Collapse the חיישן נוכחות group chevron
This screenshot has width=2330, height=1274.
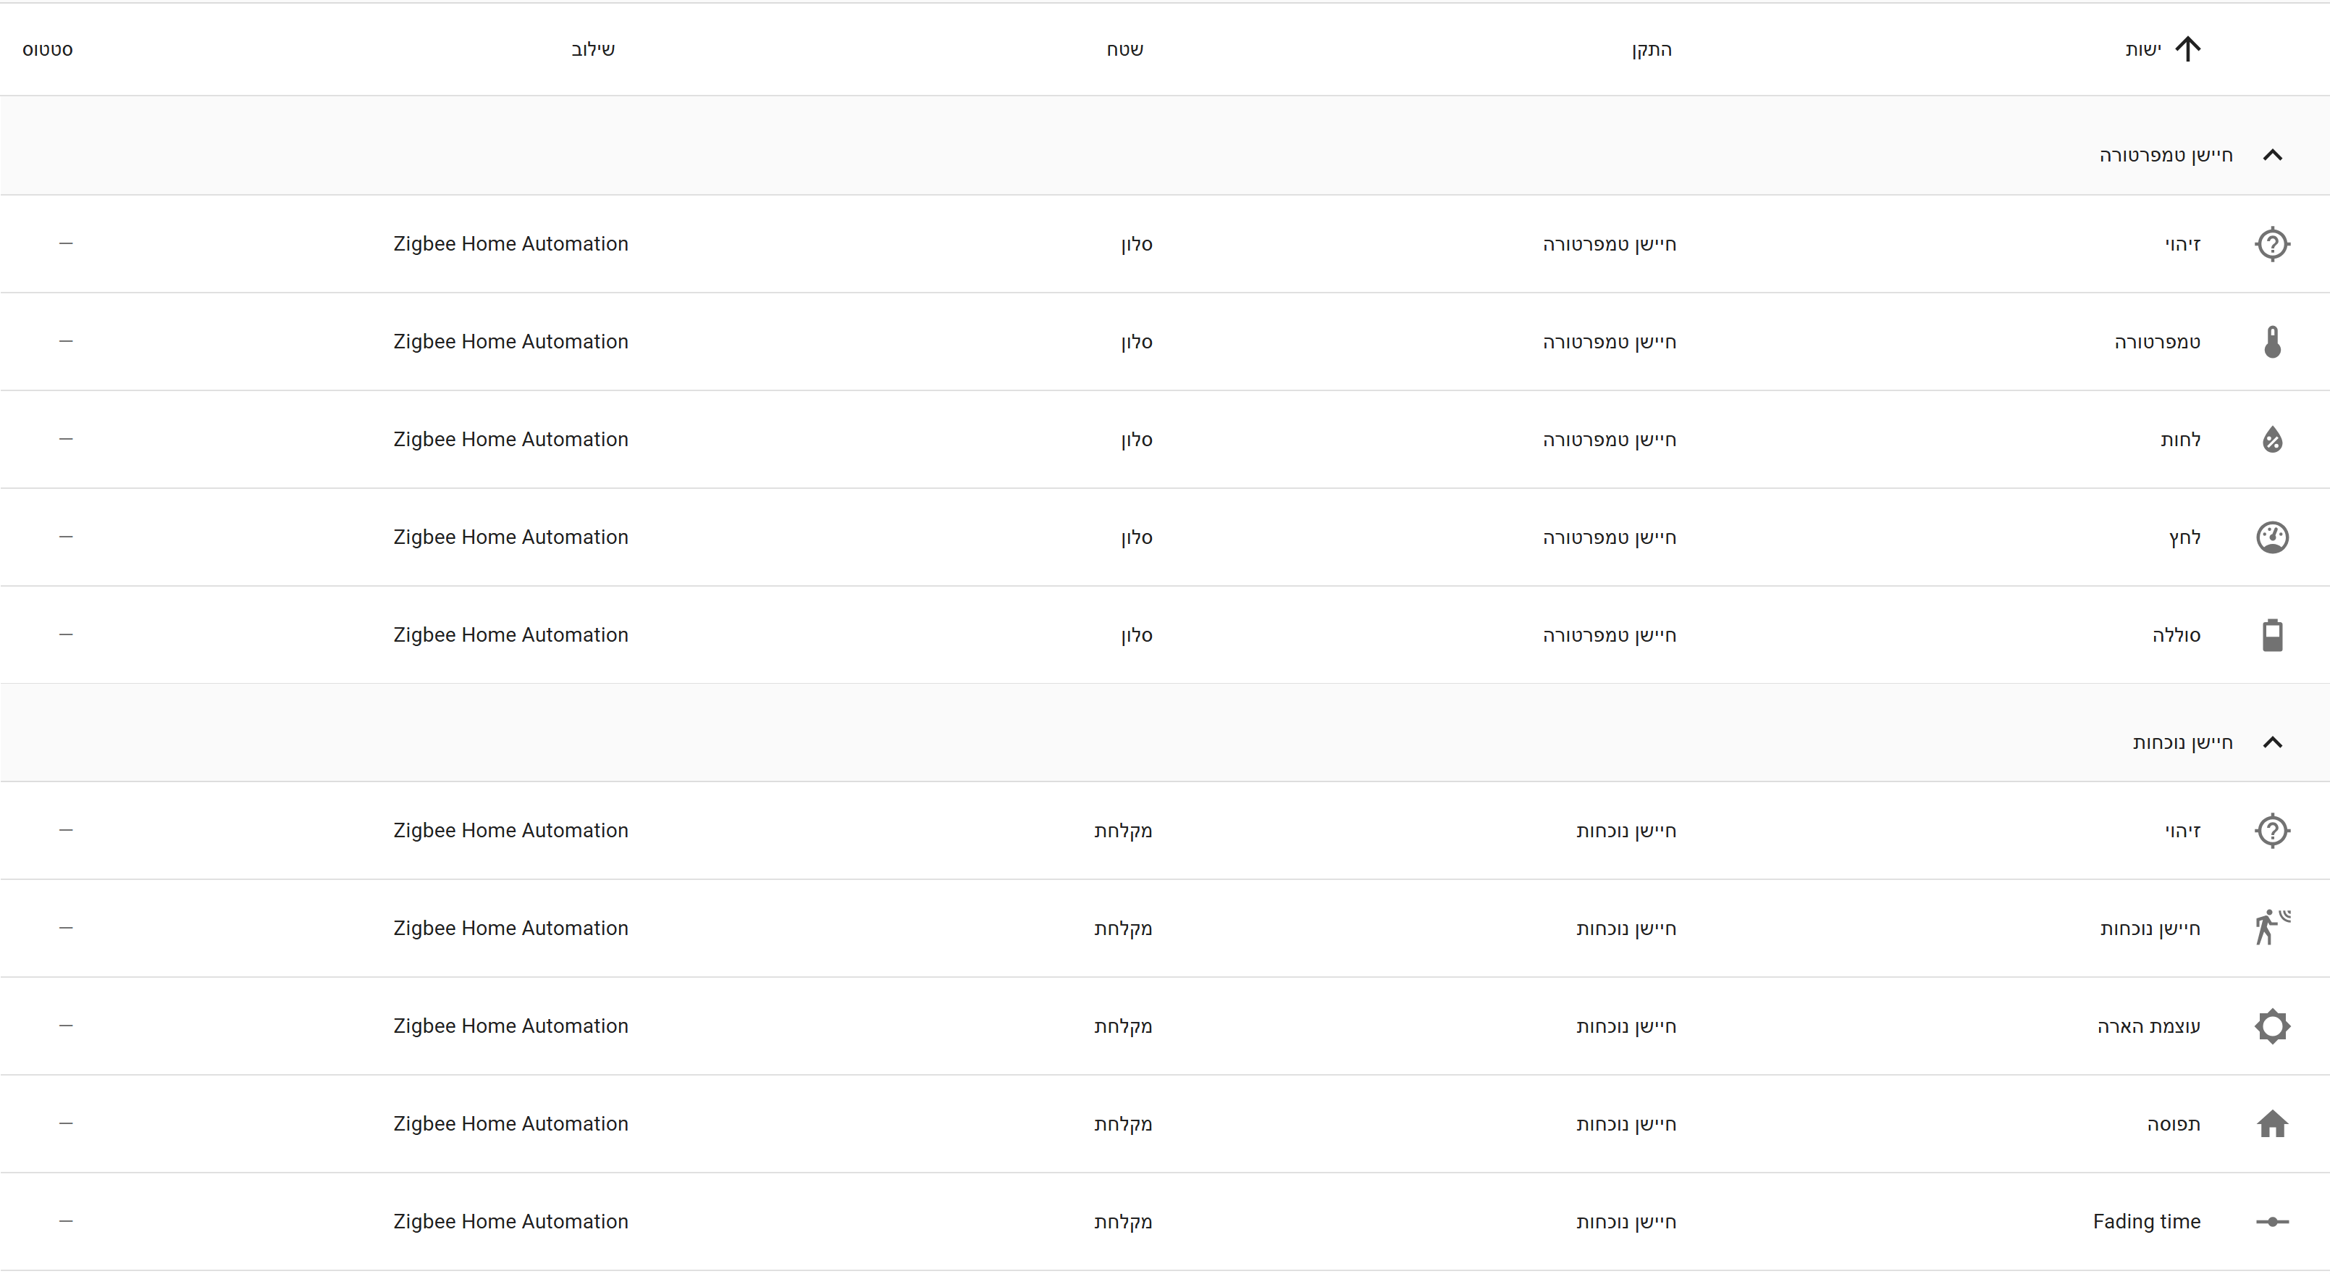pyautogui.click(x=2271, y=743)
